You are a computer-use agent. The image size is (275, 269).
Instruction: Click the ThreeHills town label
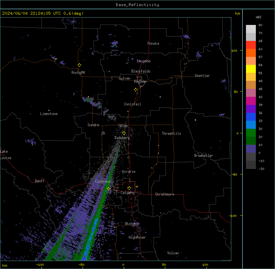click(171, 134)
